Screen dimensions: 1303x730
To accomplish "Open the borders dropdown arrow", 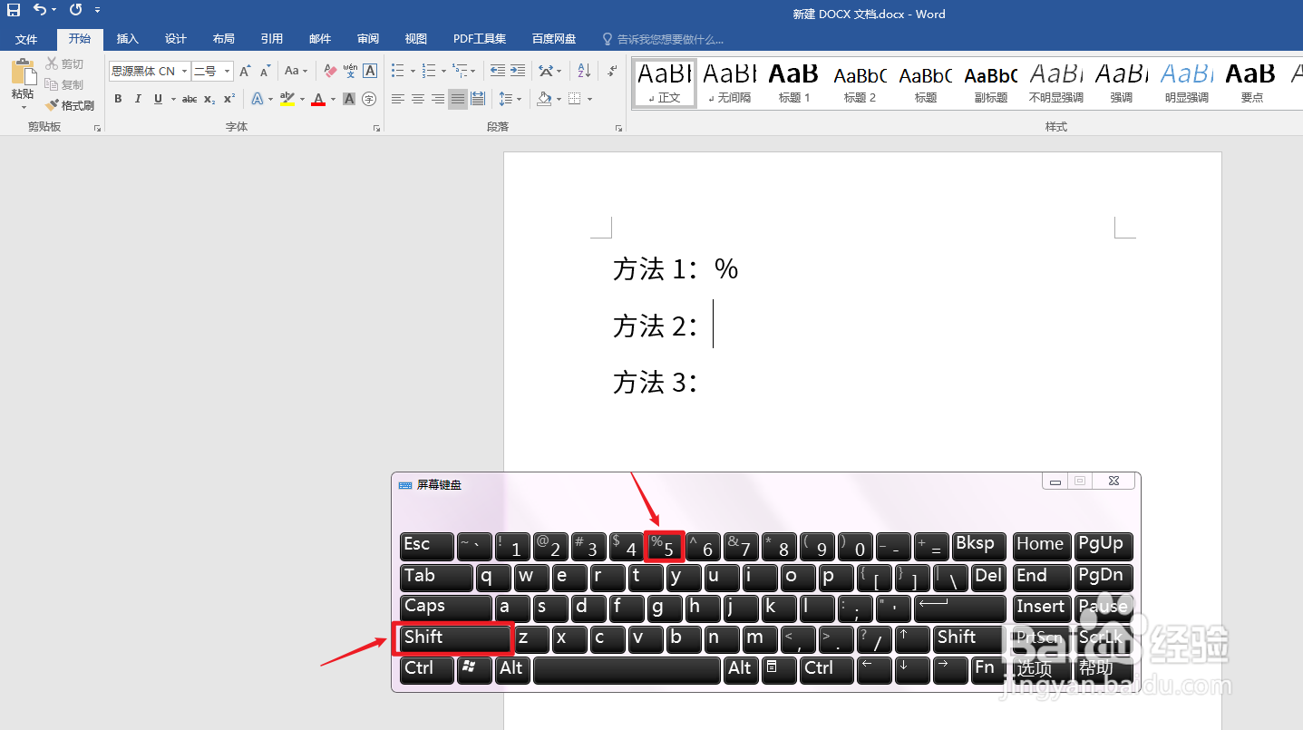I will (589, 99).
